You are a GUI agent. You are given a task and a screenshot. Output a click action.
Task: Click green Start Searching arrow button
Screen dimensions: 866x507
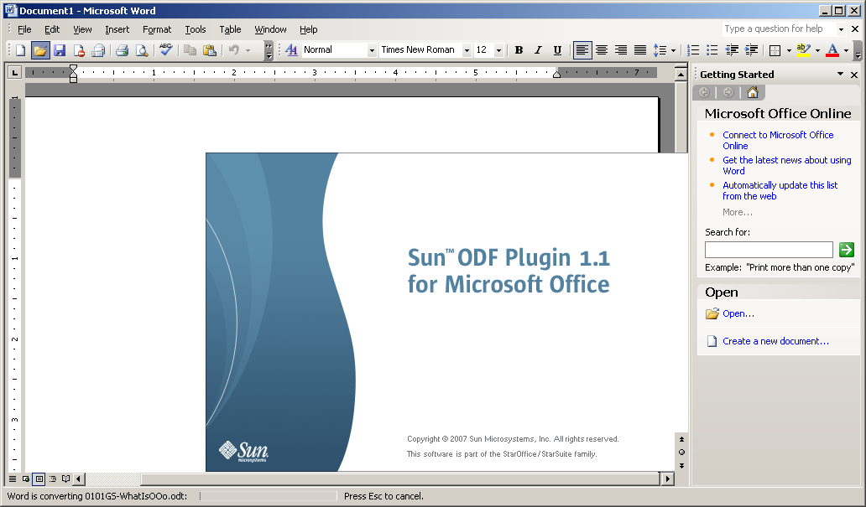(846, 250)
